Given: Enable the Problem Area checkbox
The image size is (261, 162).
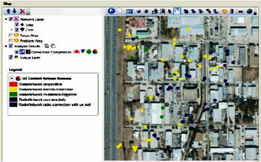Looking at the screenshot, I should point(11,41).
